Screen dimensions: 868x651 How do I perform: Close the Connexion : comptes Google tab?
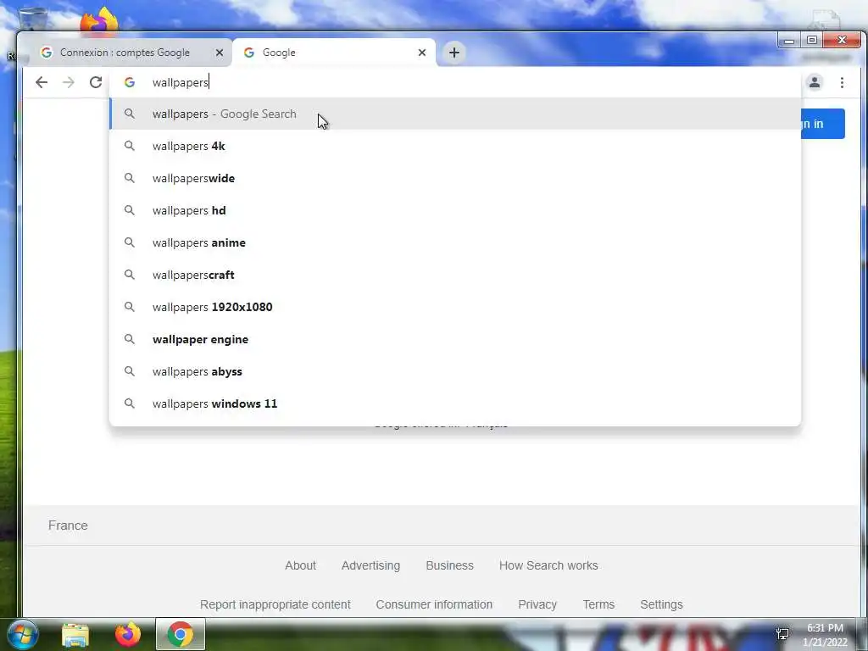click(220, 53)
